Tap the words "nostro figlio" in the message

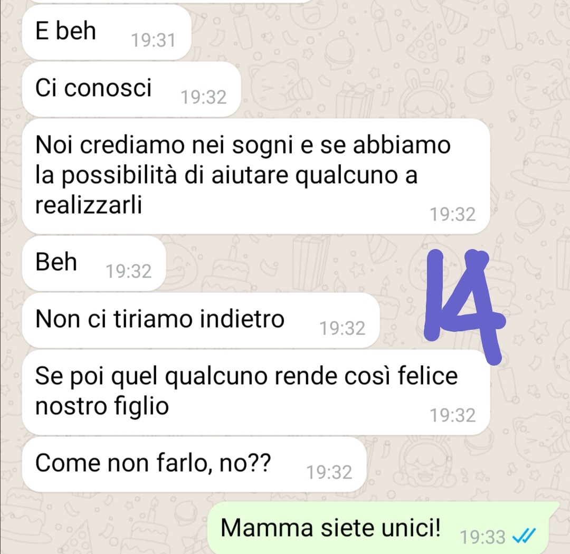pos(102,406)
